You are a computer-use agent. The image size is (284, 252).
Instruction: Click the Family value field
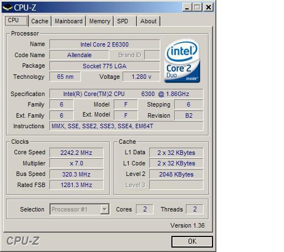tap(62, 104)
